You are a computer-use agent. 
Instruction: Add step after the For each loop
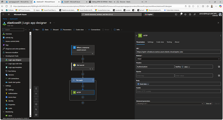point(83,103)
